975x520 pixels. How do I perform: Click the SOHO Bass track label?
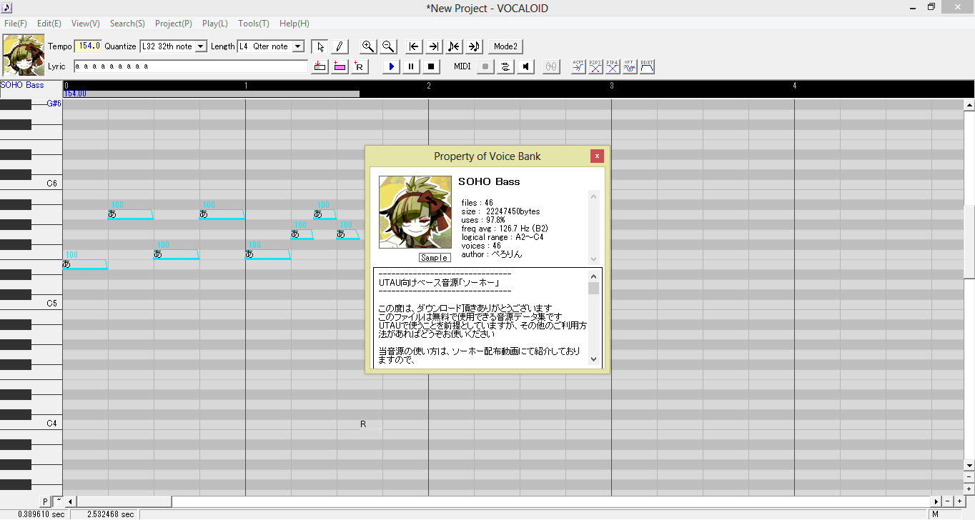(22, 85)
